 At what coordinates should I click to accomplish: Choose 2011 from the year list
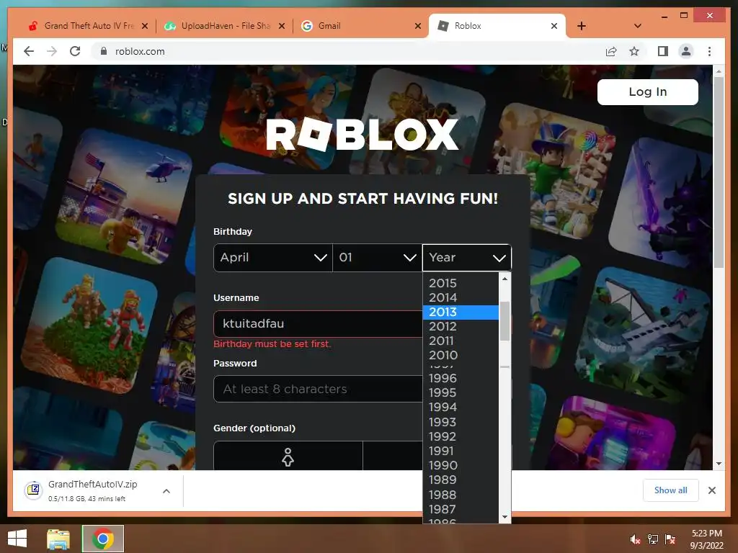(x=461, y=341)
